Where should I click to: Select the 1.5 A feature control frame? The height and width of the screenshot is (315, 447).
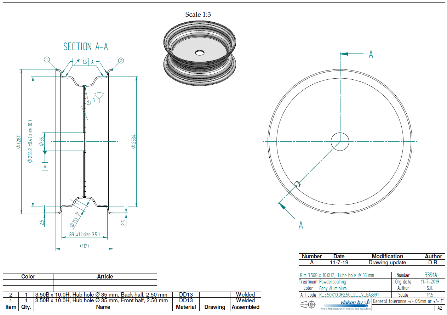click(85, 62)
